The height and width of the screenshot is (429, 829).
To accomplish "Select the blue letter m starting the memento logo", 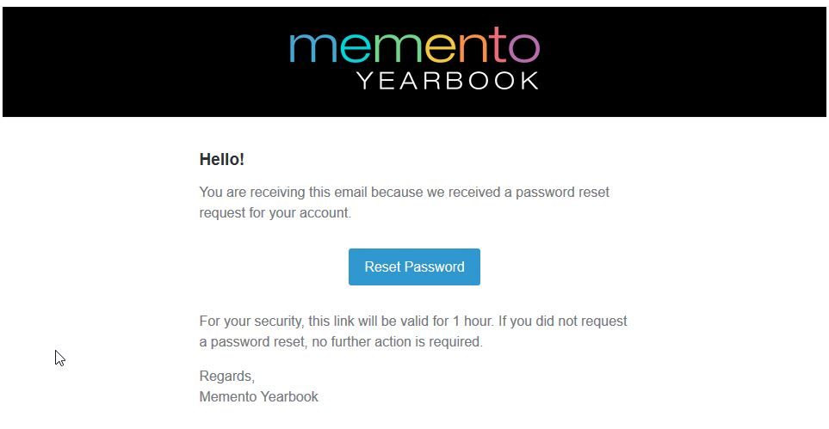I will pos(312,48).
